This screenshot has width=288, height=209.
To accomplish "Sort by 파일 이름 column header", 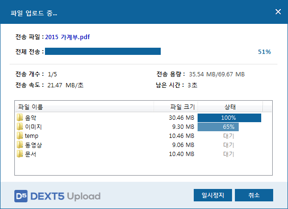I will click(x=84, y=107).
